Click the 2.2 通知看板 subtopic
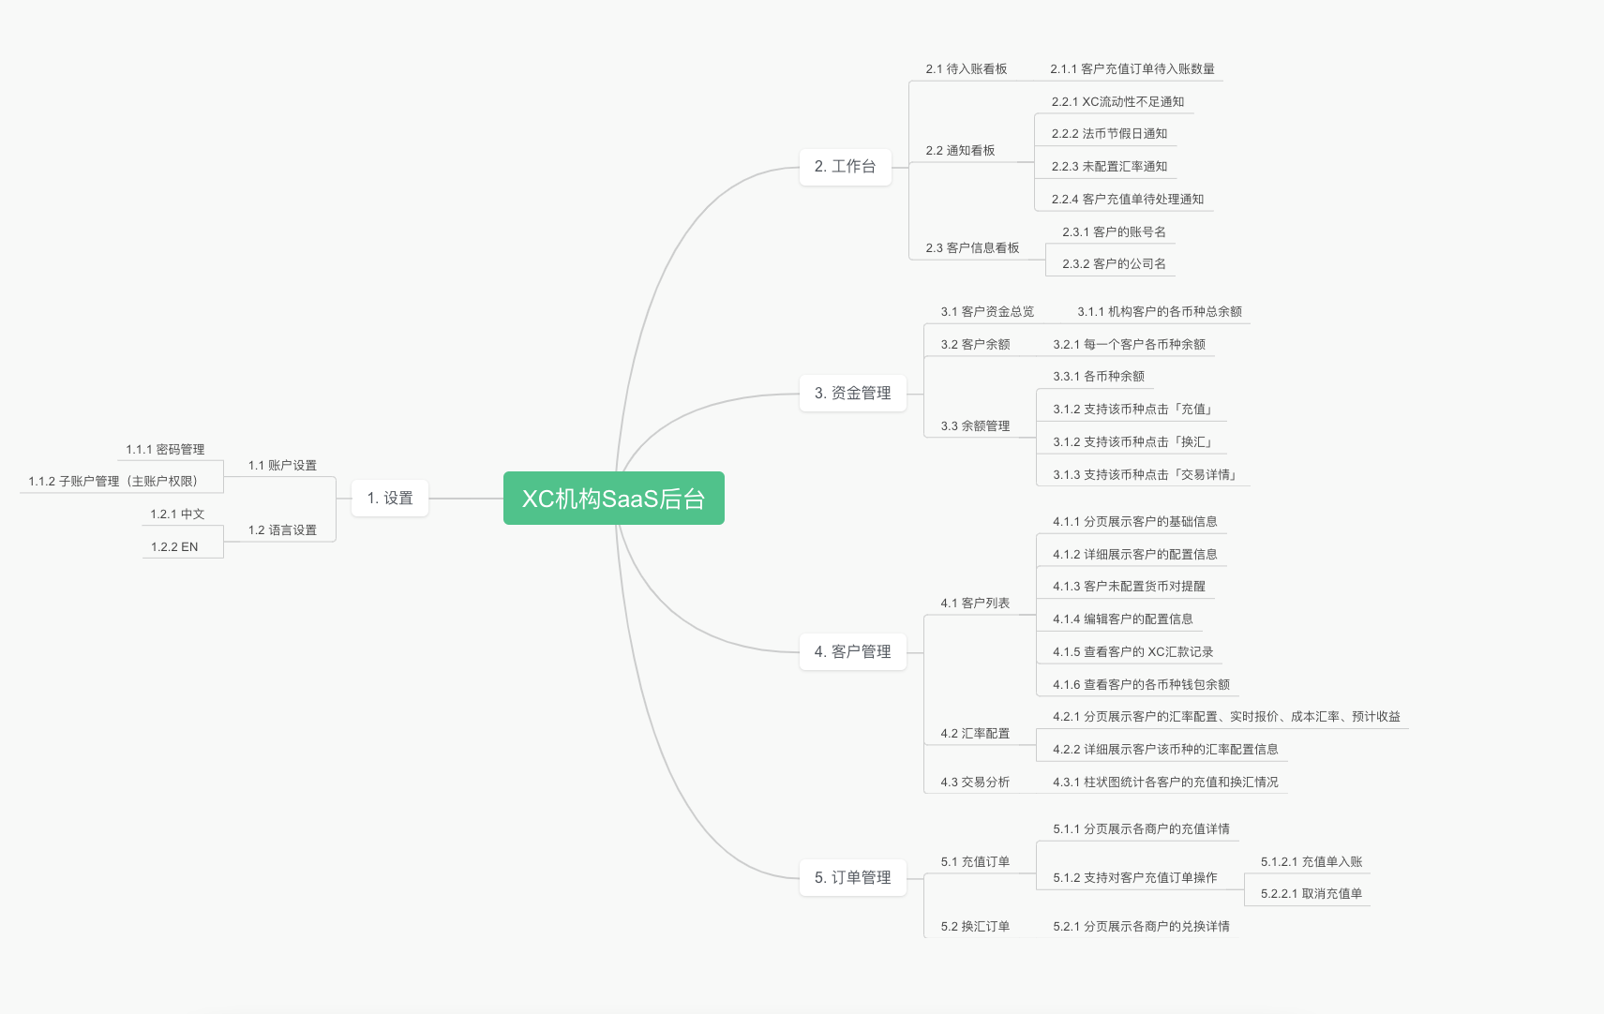This screenshot has height=1014, width=1604. point(960,151)
